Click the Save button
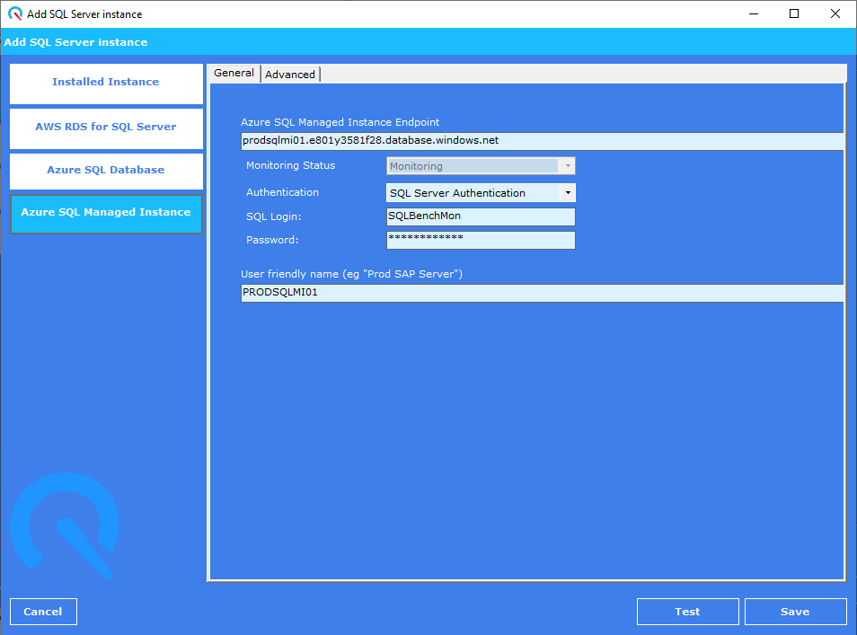Screen dimensions: 857x635 (x=795, y=612)
